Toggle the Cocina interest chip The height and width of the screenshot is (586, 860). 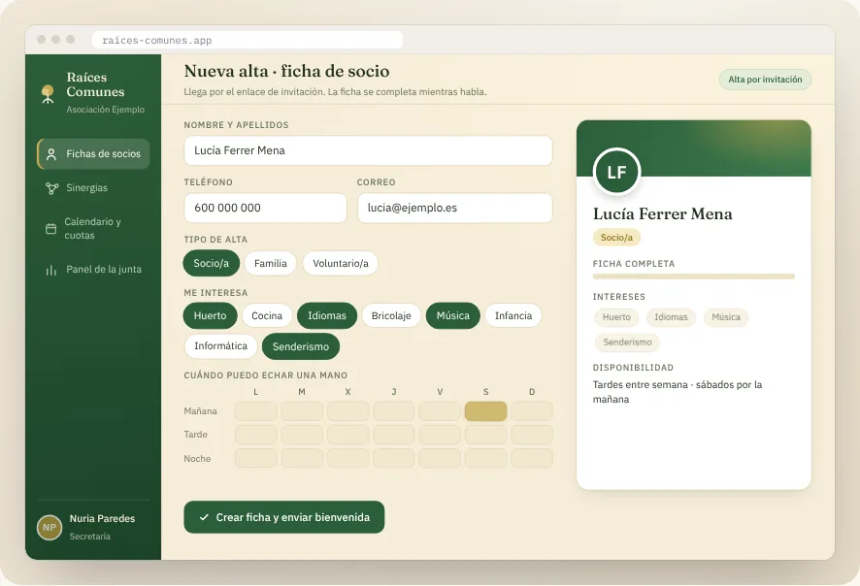[267, 315]
